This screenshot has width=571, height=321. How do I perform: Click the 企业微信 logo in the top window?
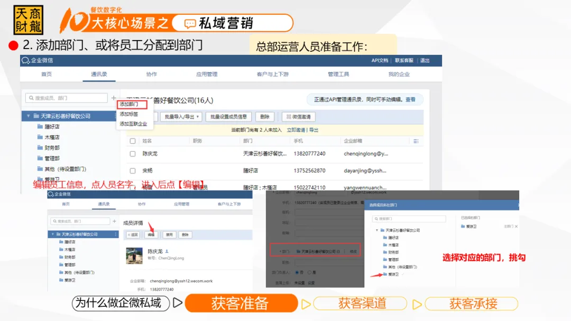pos(37,60)
